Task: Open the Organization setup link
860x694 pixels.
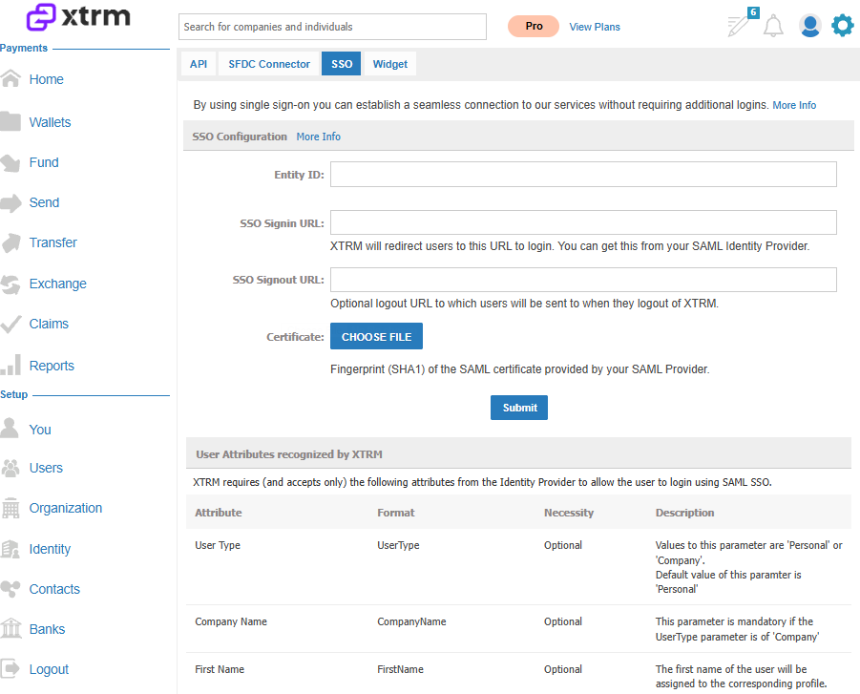Action: tap(66, 508)
